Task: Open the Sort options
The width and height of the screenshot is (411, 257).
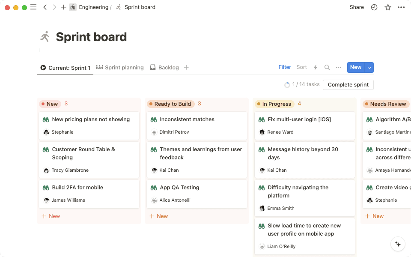Action: [301, 67]
